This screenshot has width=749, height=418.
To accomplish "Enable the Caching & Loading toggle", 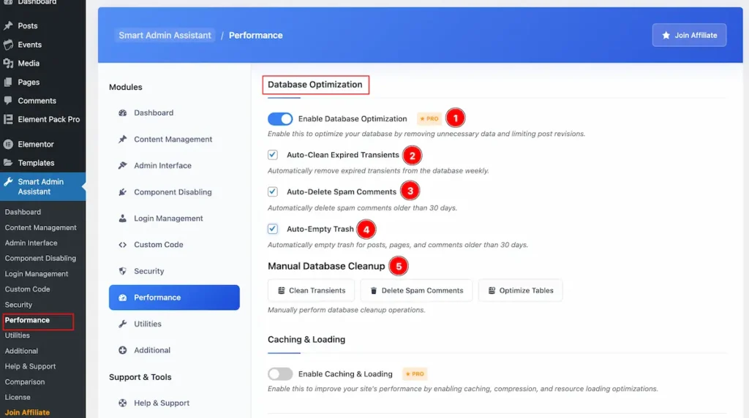I will pyautogui.click(x=280, y=374).
